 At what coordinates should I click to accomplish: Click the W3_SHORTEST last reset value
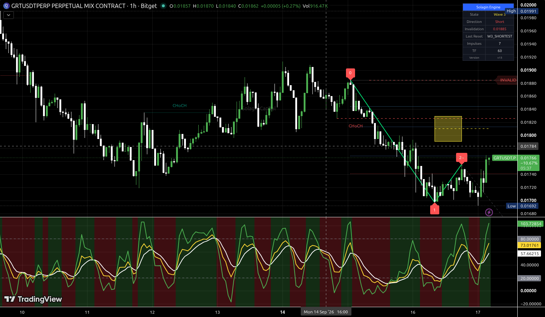[499, 36]
